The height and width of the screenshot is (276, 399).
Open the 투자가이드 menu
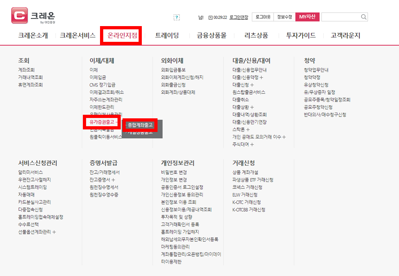pos(301,35)
